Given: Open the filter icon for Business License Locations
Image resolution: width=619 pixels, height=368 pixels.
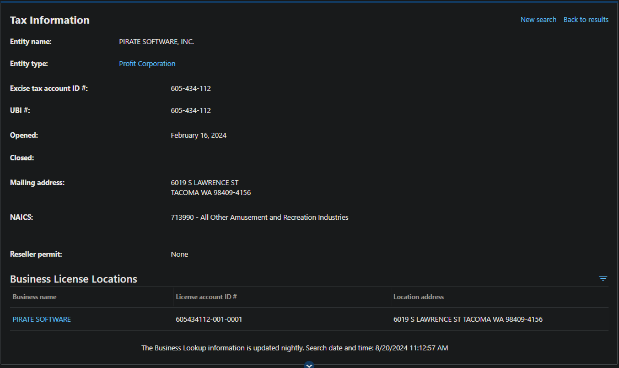Looking at the screenshot, I should 603,278.
